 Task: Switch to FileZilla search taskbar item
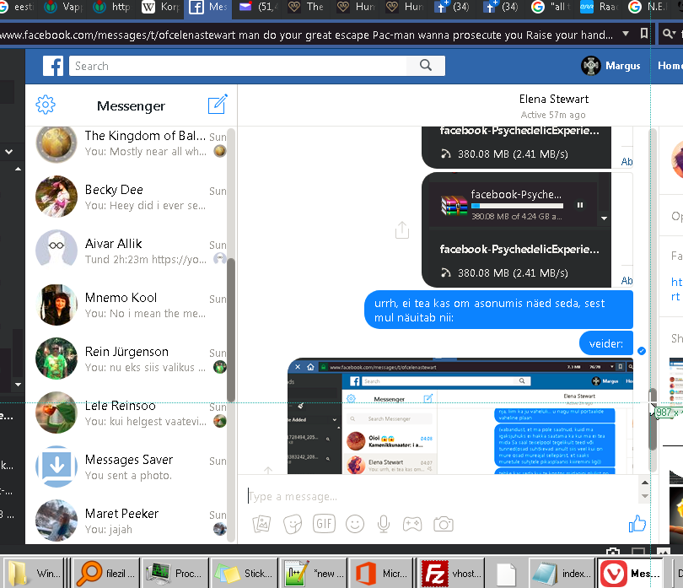(x=105, y=573)
